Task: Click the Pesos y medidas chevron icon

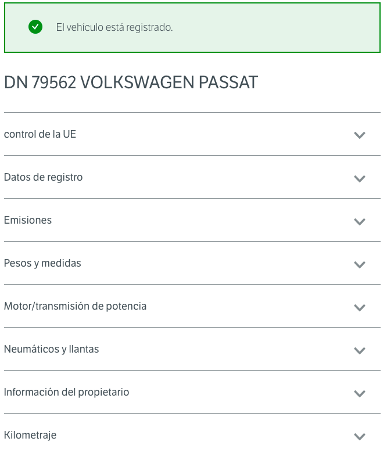Action: [x=359, y=265]
